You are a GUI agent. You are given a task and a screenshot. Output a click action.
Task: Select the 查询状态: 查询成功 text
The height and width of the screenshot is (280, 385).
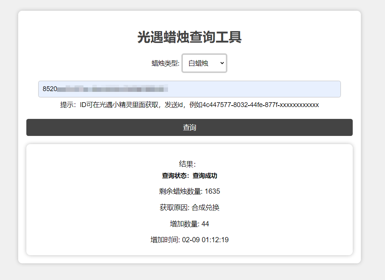pos(189,176)
